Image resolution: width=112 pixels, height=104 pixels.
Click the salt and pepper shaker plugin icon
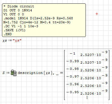14,73
